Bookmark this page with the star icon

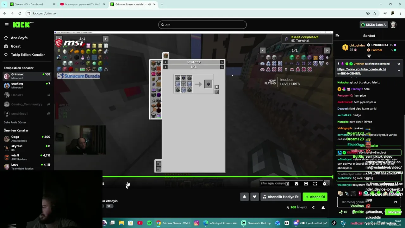click(375, 13)
